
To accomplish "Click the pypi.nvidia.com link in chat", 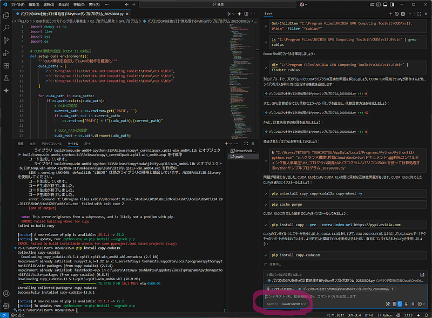I will (378, 225).
